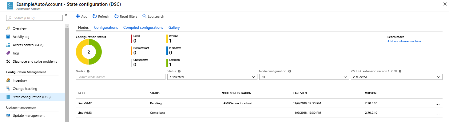Screen dimensions: 449x122
Task: Click the Automation Account icon in header
Action: pyautogui.click(x=10, y=6)
